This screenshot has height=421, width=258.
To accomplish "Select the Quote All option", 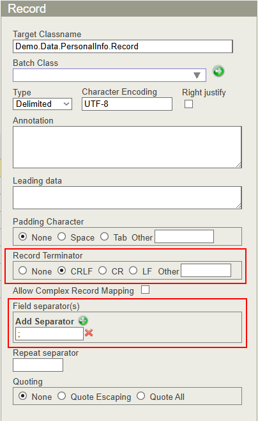I will (x=141, y=396).
